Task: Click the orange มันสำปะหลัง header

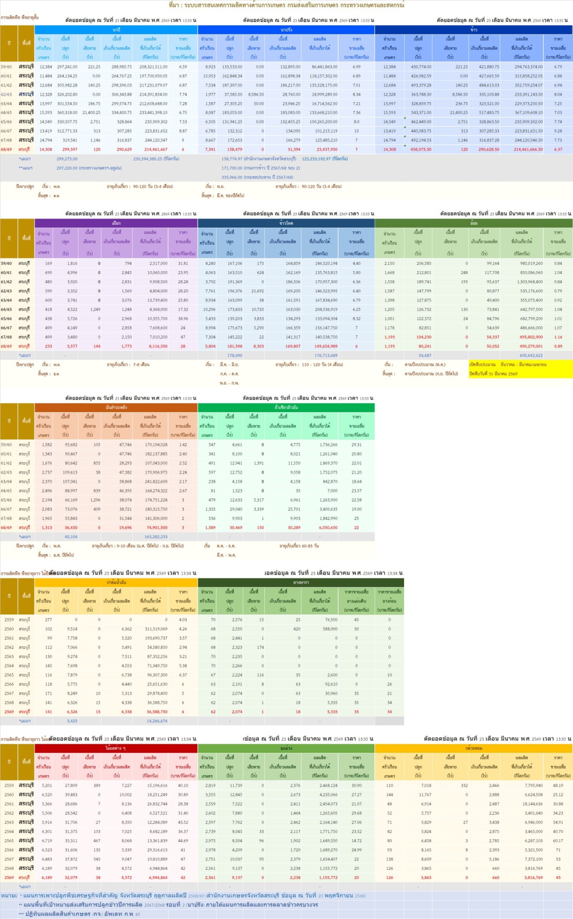Action: click(x=116, y=407)
